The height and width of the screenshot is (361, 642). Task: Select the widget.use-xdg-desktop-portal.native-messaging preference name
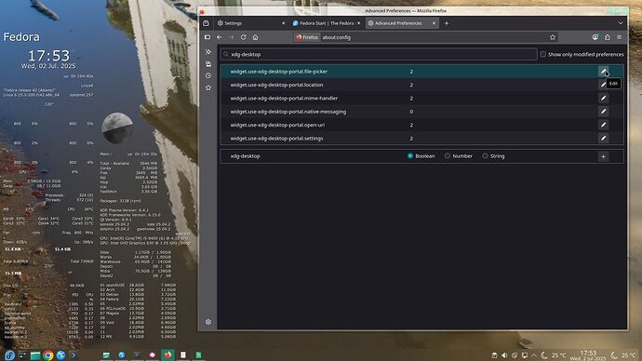tap(288, 112)
